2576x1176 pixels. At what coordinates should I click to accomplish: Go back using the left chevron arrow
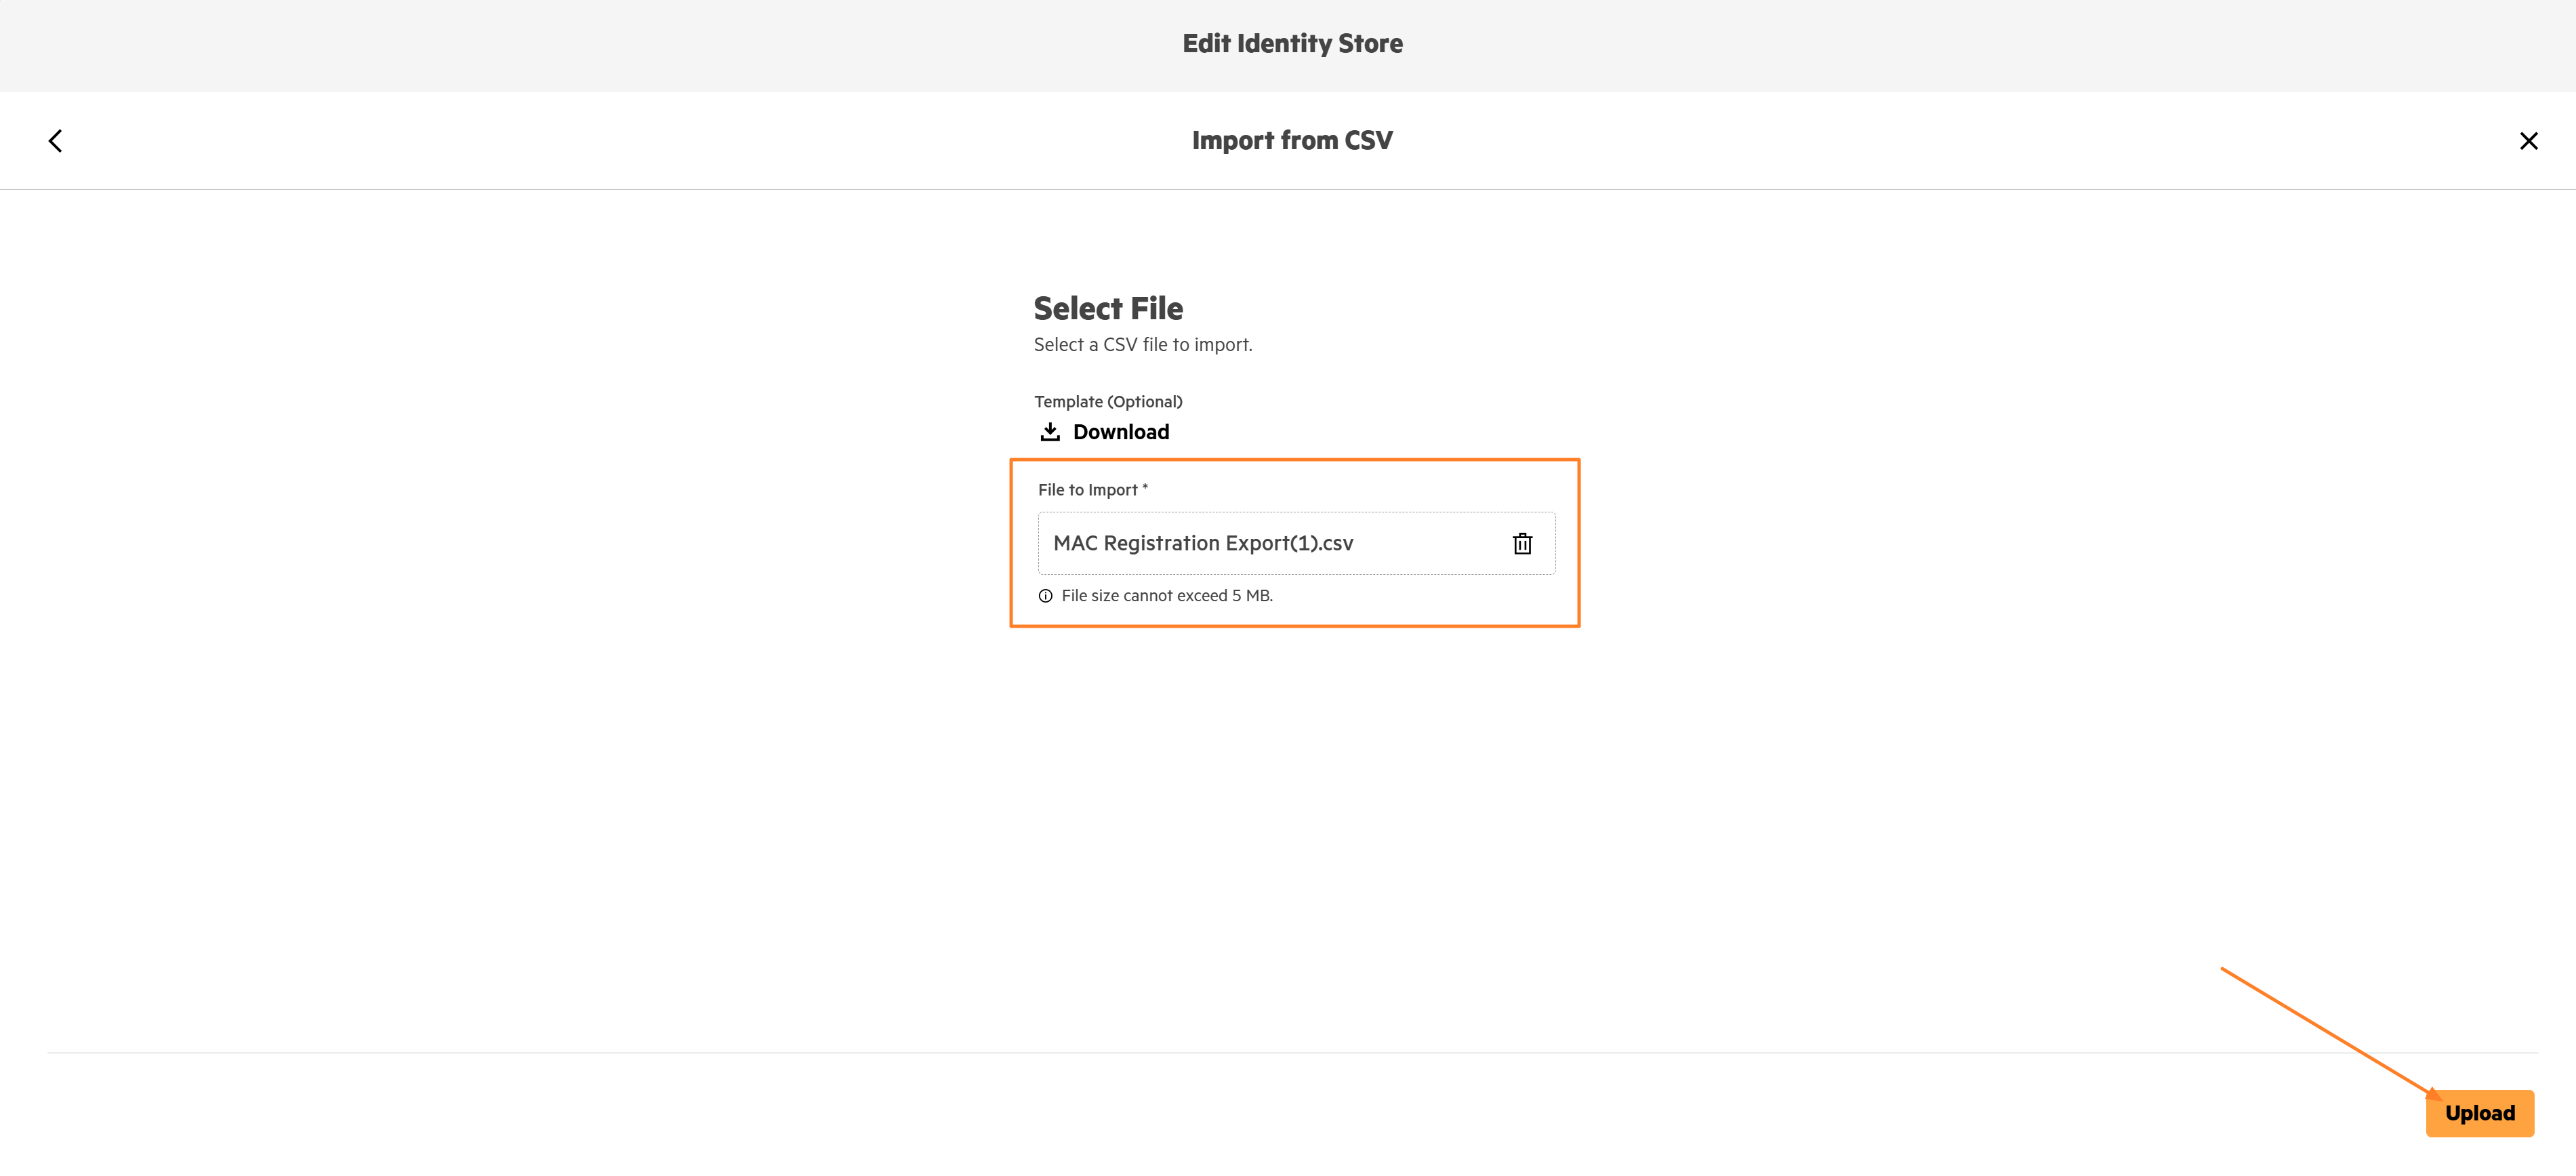pos(56,141)
